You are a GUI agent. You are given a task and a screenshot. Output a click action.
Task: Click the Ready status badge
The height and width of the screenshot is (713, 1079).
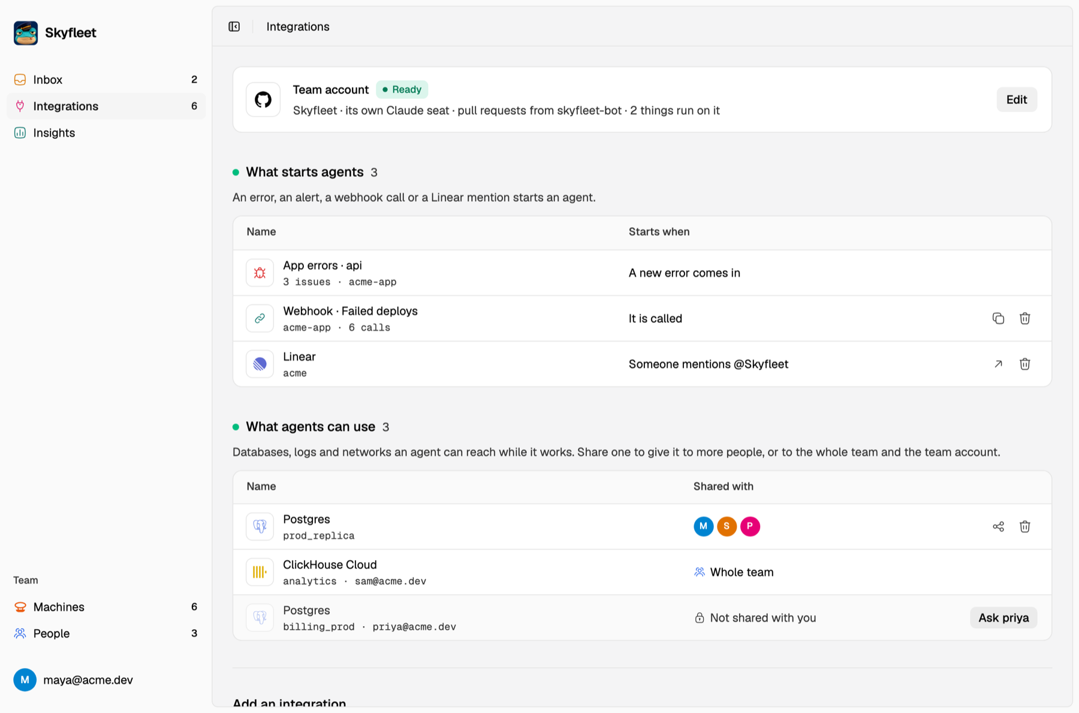(402, 89)
